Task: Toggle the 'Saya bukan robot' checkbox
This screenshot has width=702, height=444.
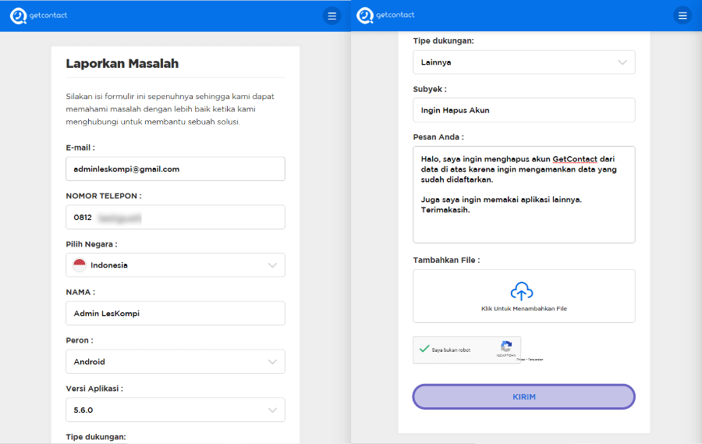Action: (424, 349)
